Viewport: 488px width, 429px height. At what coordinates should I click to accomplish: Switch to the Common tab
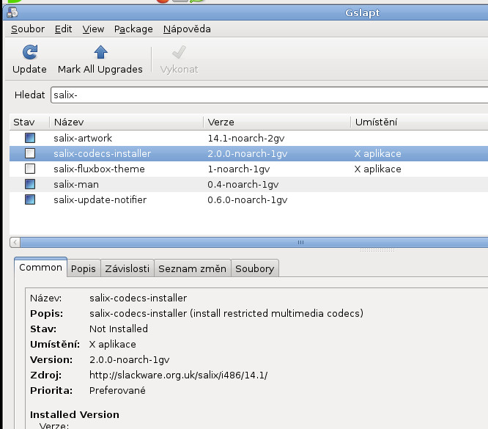(x=40, y=268)
